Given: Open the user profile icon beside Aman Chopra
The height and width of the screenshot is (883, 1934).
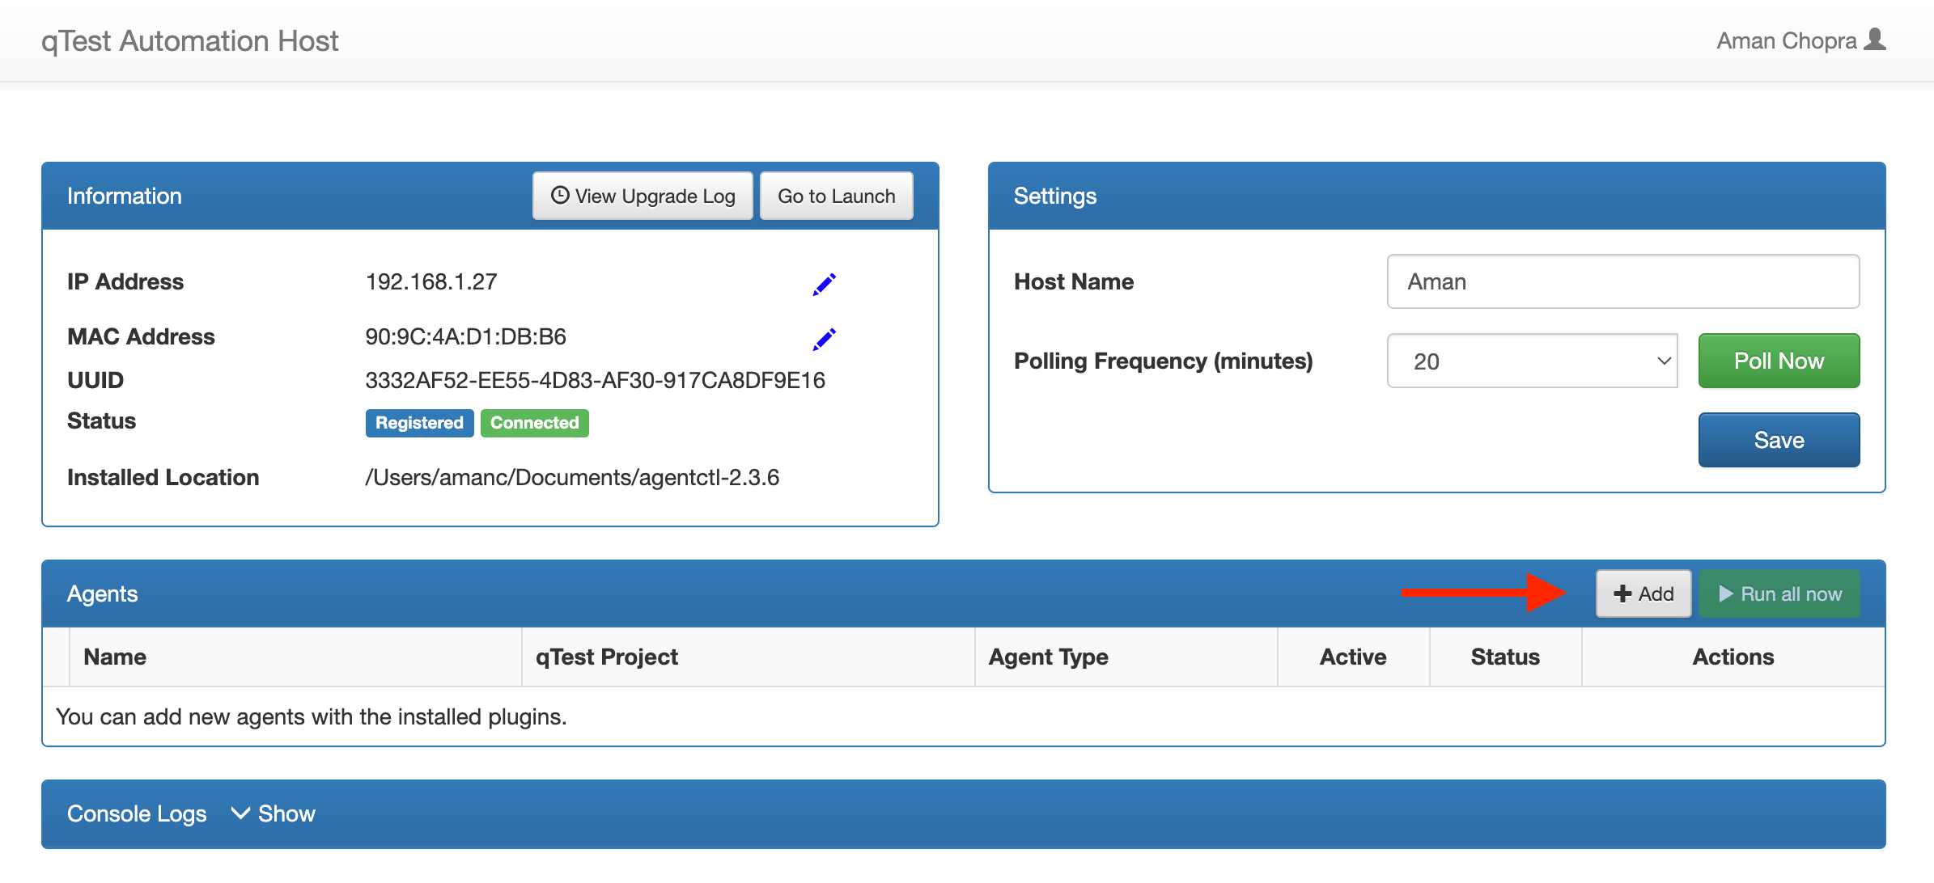Looking at the screenshot, I should [1875, 40].
